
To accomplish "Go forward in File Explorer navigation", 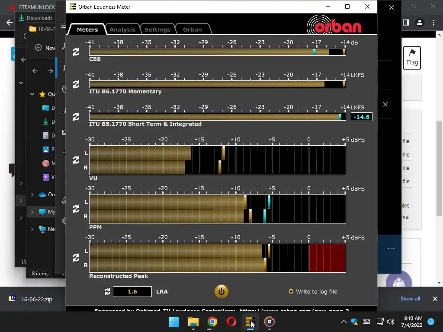I will click(50, 71).
